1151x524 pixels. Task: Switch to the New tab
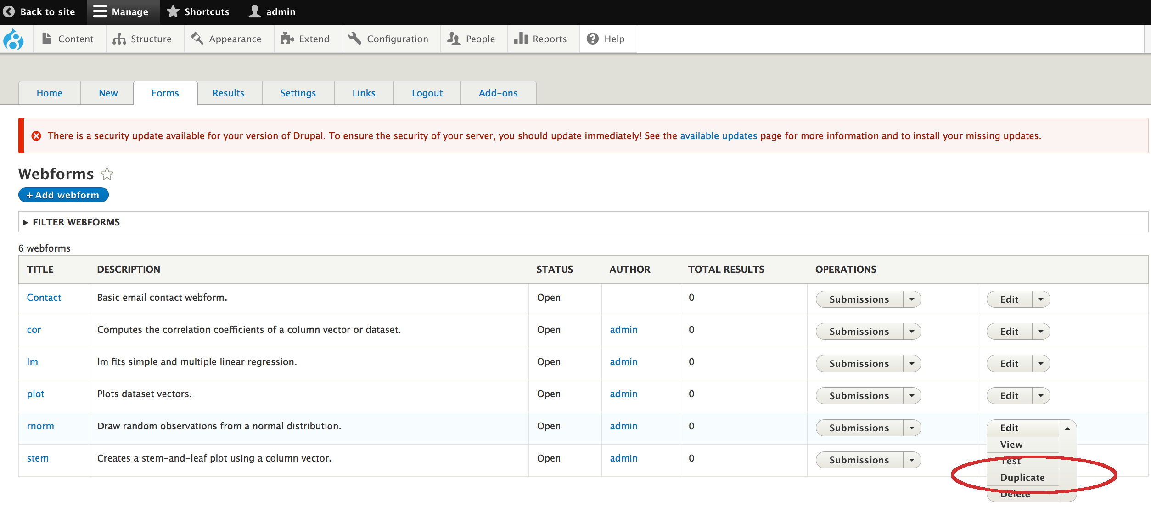108,93
